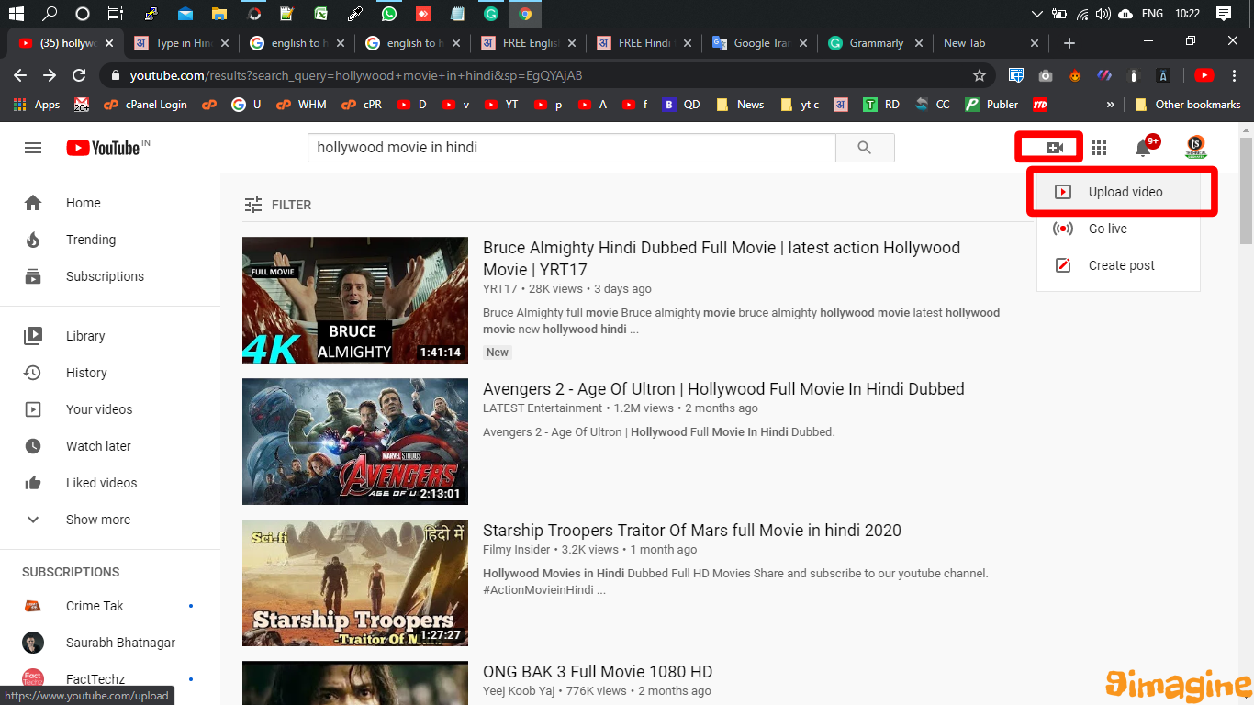Image resolution: width=1254 pixels, height=705 pixels.
Task: Open the Windows notification center
Action: point(1224,14)
